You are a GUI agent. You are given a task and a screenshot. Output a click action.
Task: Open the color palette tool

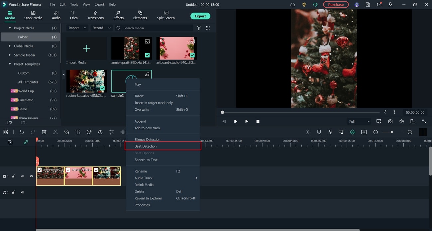[x=89, y=132]
